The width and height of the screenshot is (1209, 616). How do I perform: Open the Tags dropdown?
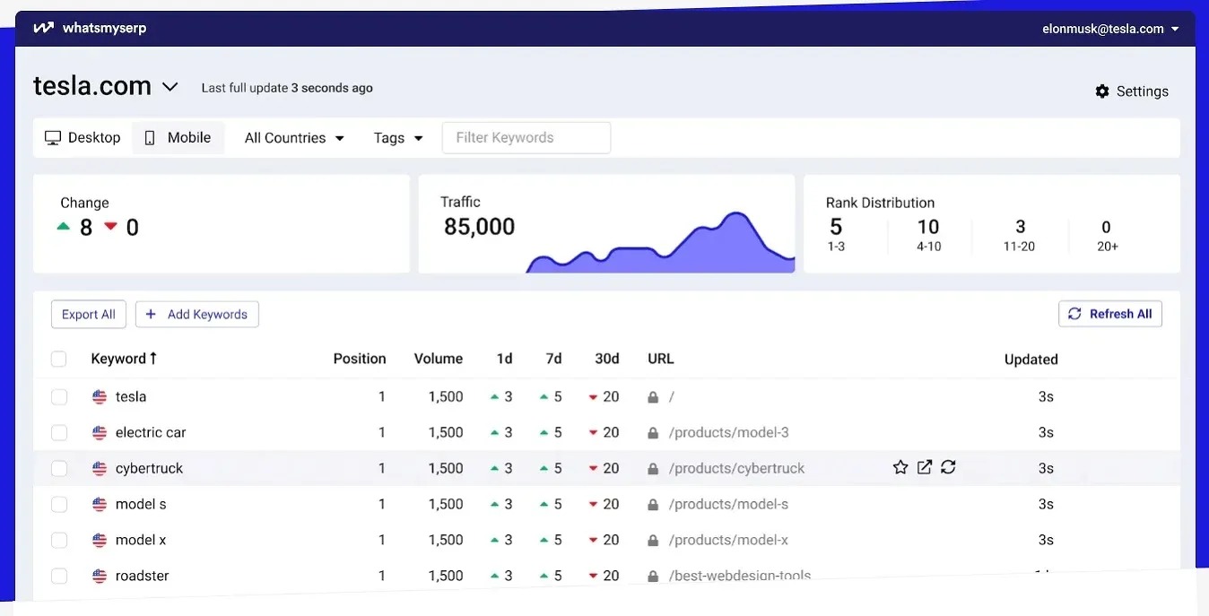(398, 138)
